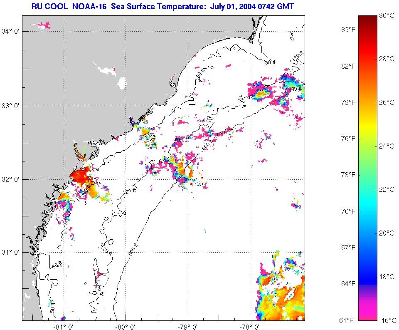Viewport: 399px width, 330px height.
Task: Click the -80° 0' longitude label
Action: pyautogui.click(x=125, y=326)
